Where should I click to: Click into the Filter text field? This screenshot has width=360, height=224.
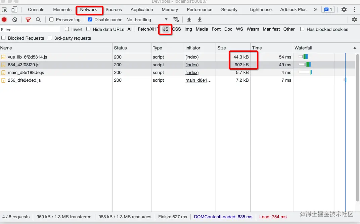tap(30, 30)
